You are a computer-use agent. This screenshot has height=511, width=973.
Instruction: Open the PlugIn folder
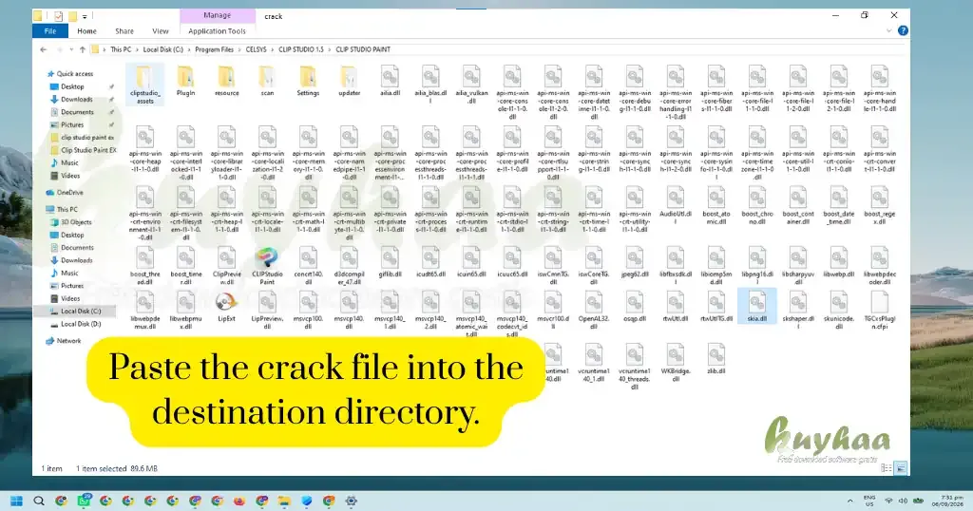click(185, 82)
